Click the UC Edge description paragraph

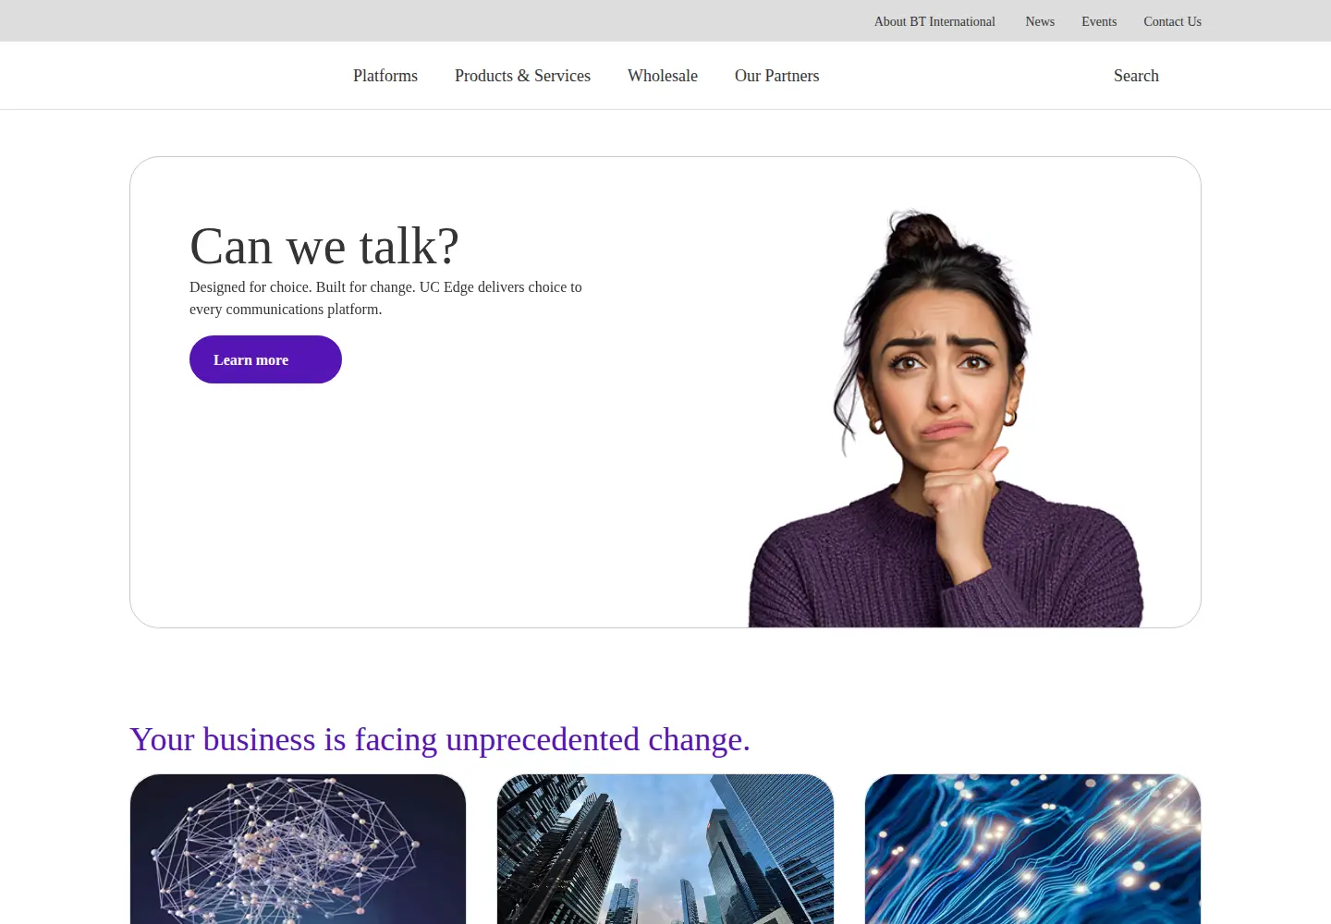point(385,298)
